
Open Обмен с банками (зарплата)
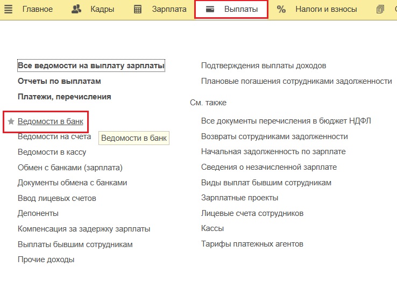click(x=70, y=168)
